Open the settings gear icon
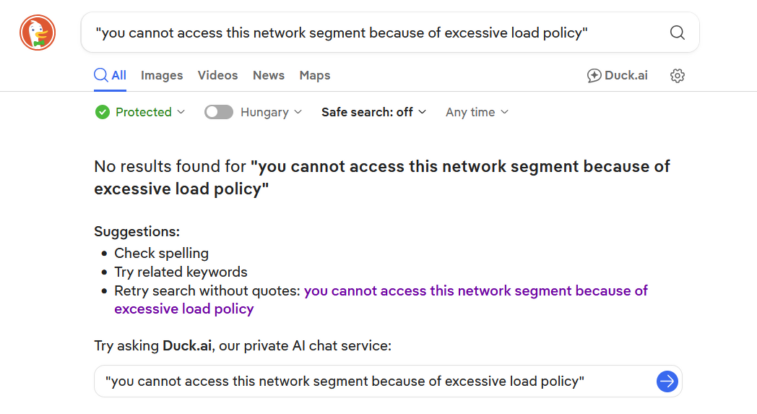This screenshot has height=414, width=757. click(678, 75)
